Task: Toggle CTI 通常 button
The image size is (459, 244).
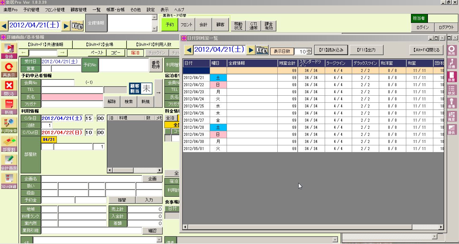Action: pyautogui.click(x=253, y=26)
